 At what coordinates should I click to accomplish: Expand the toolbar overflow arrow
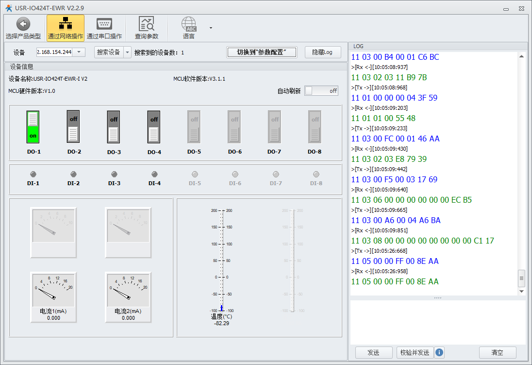tap(211, 28)
